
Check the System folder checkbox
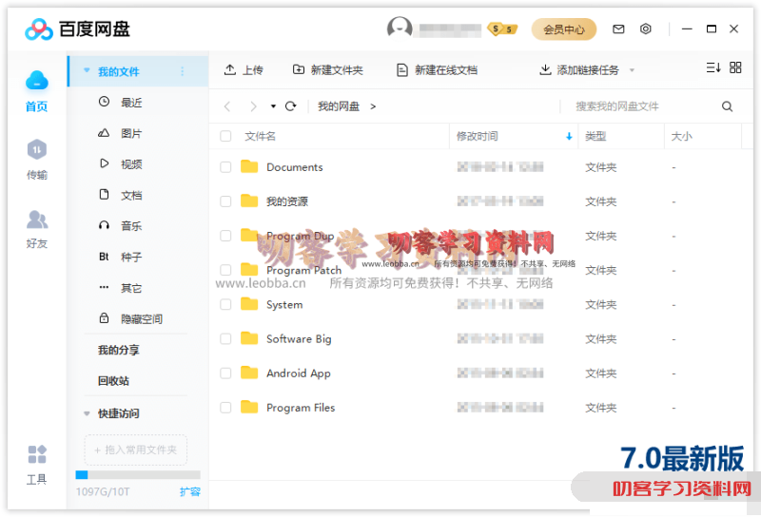click(225, 304)
